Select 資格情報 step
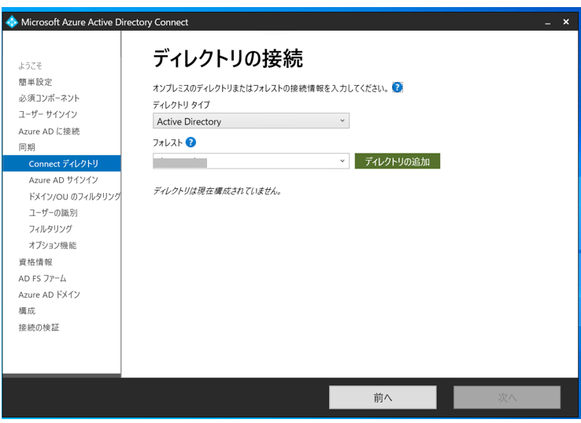 pos(35,262)
